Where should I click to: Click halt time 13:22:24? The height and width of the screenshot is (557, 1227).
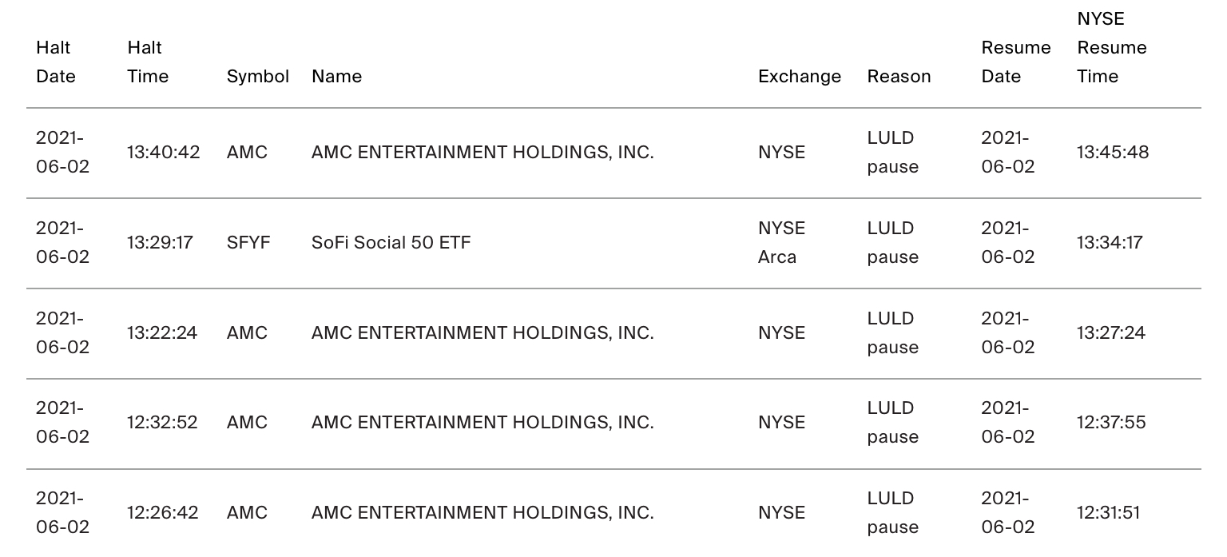point(161,332)
